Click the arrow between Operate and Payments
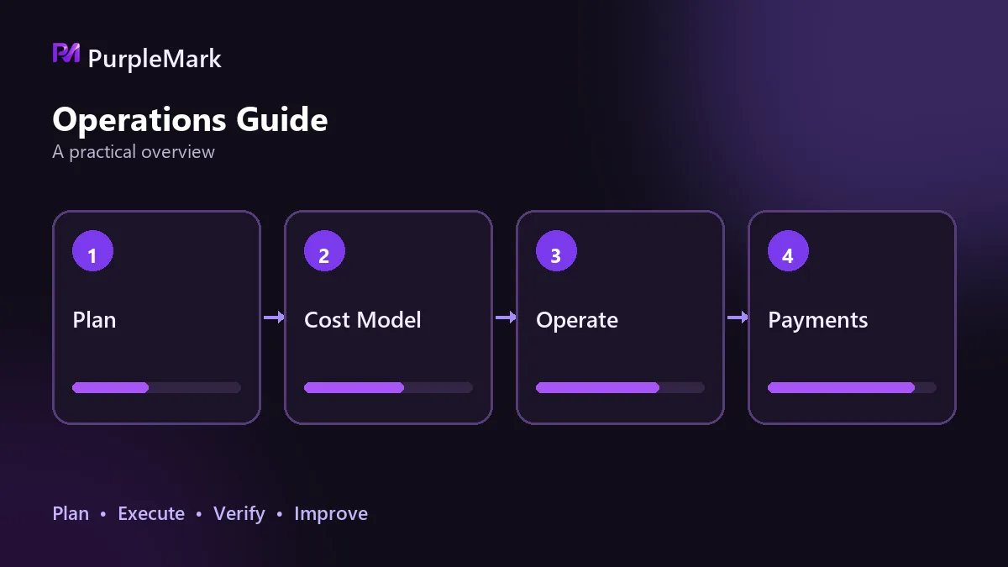The height and width of the screenshot is (567, 1008). coord(737,318)
